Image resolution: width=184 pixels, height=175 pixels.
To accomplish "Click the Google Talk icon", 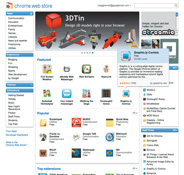I will click(76, 137).
